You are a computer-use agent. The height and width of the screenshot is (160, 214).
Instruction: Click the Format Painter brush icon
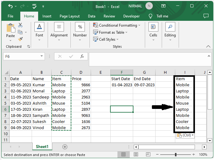click(x=20, y=39)
